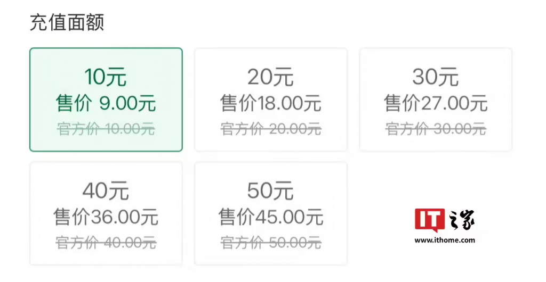This screenshot has height=282, width=546.
Task: Click the 之家 calligraphy logo mark
Action: point(461,219)
